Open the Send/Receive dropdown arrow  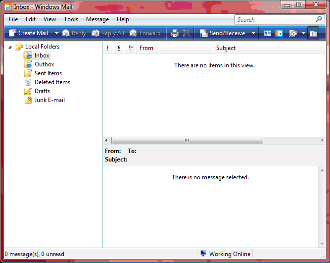coord(254,33)
